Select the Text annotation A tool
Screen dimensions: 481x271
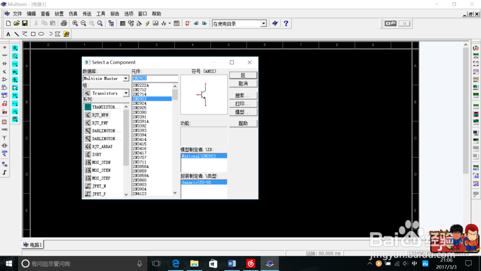(8, 34)
